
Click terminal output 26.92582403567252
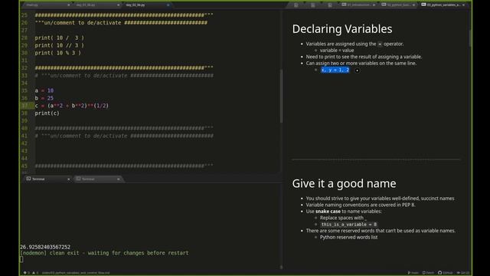[45, 247]
